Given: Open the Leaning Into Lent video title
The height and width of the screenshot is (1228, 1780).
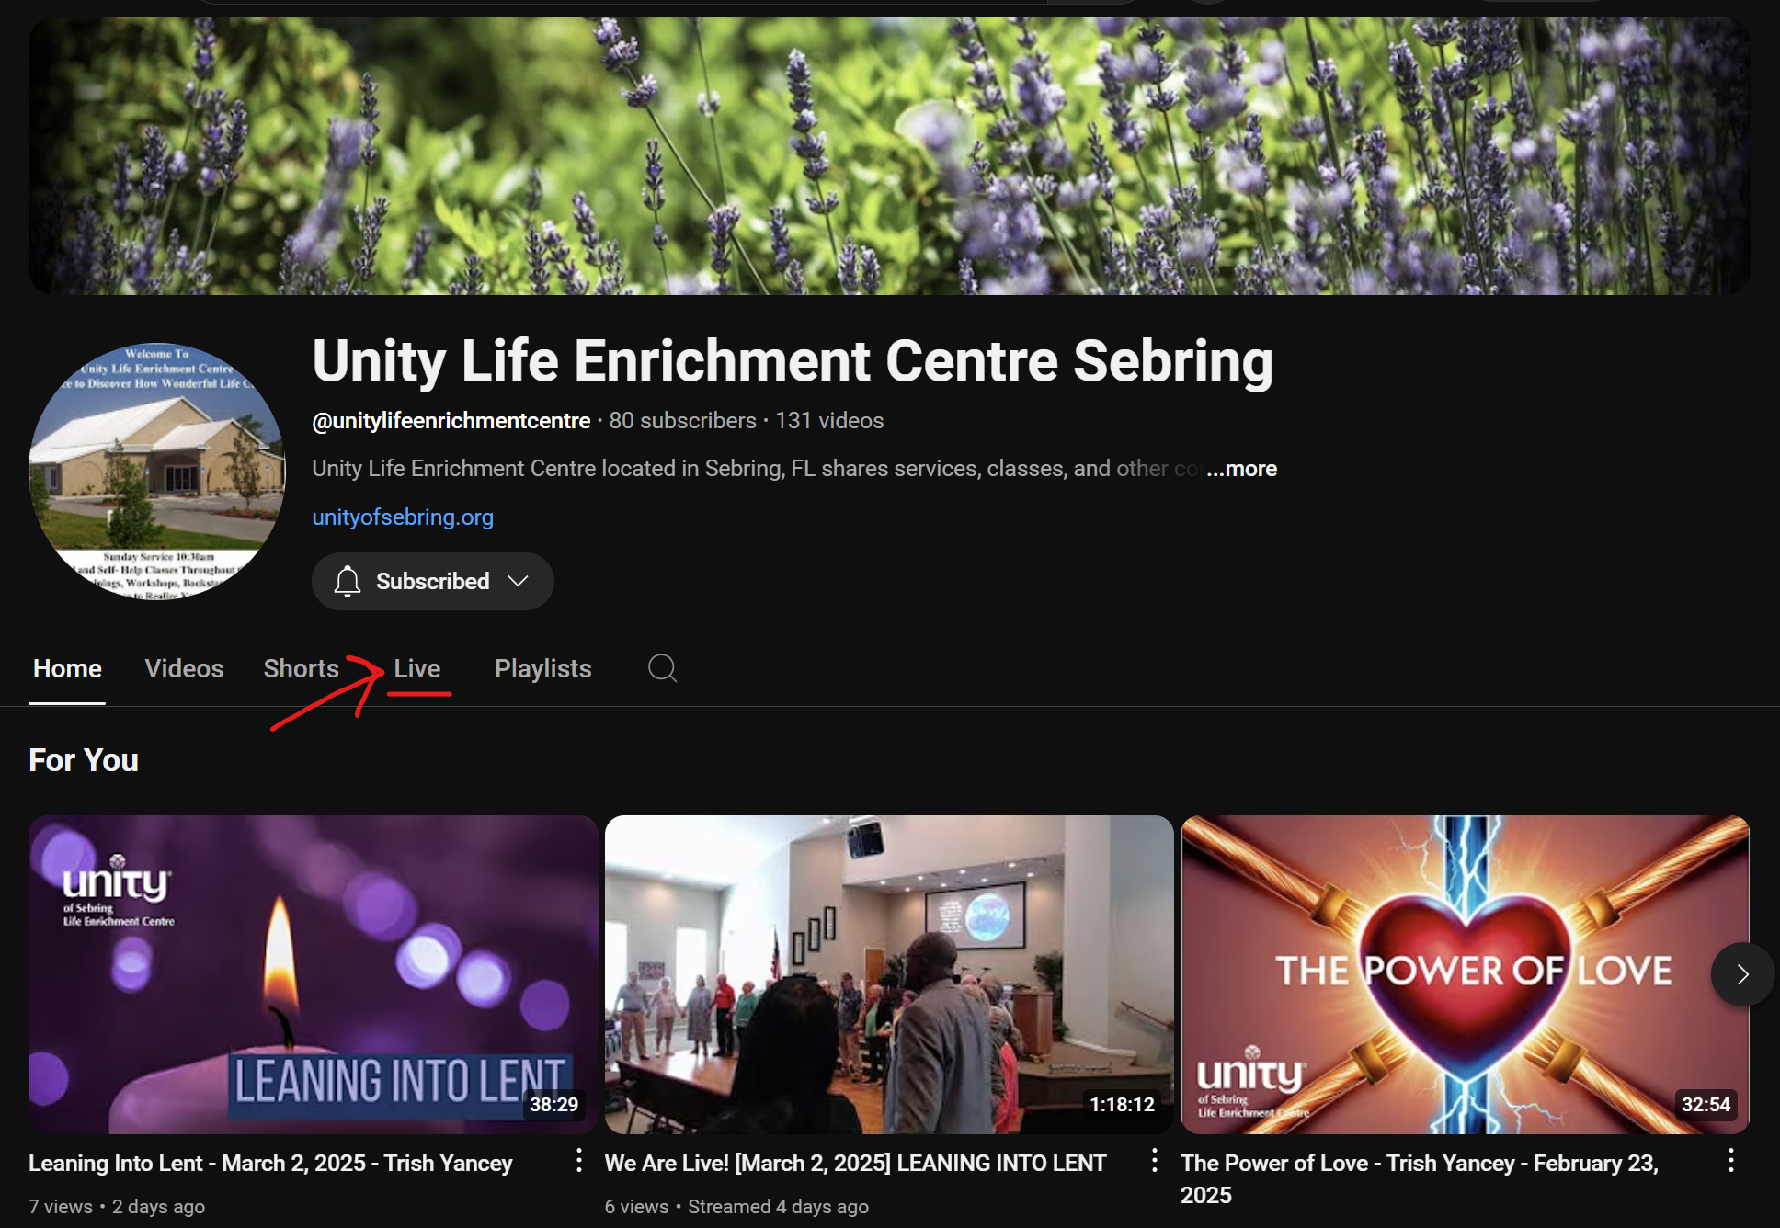Looking at the screenshot, I should pos(270,1163).
